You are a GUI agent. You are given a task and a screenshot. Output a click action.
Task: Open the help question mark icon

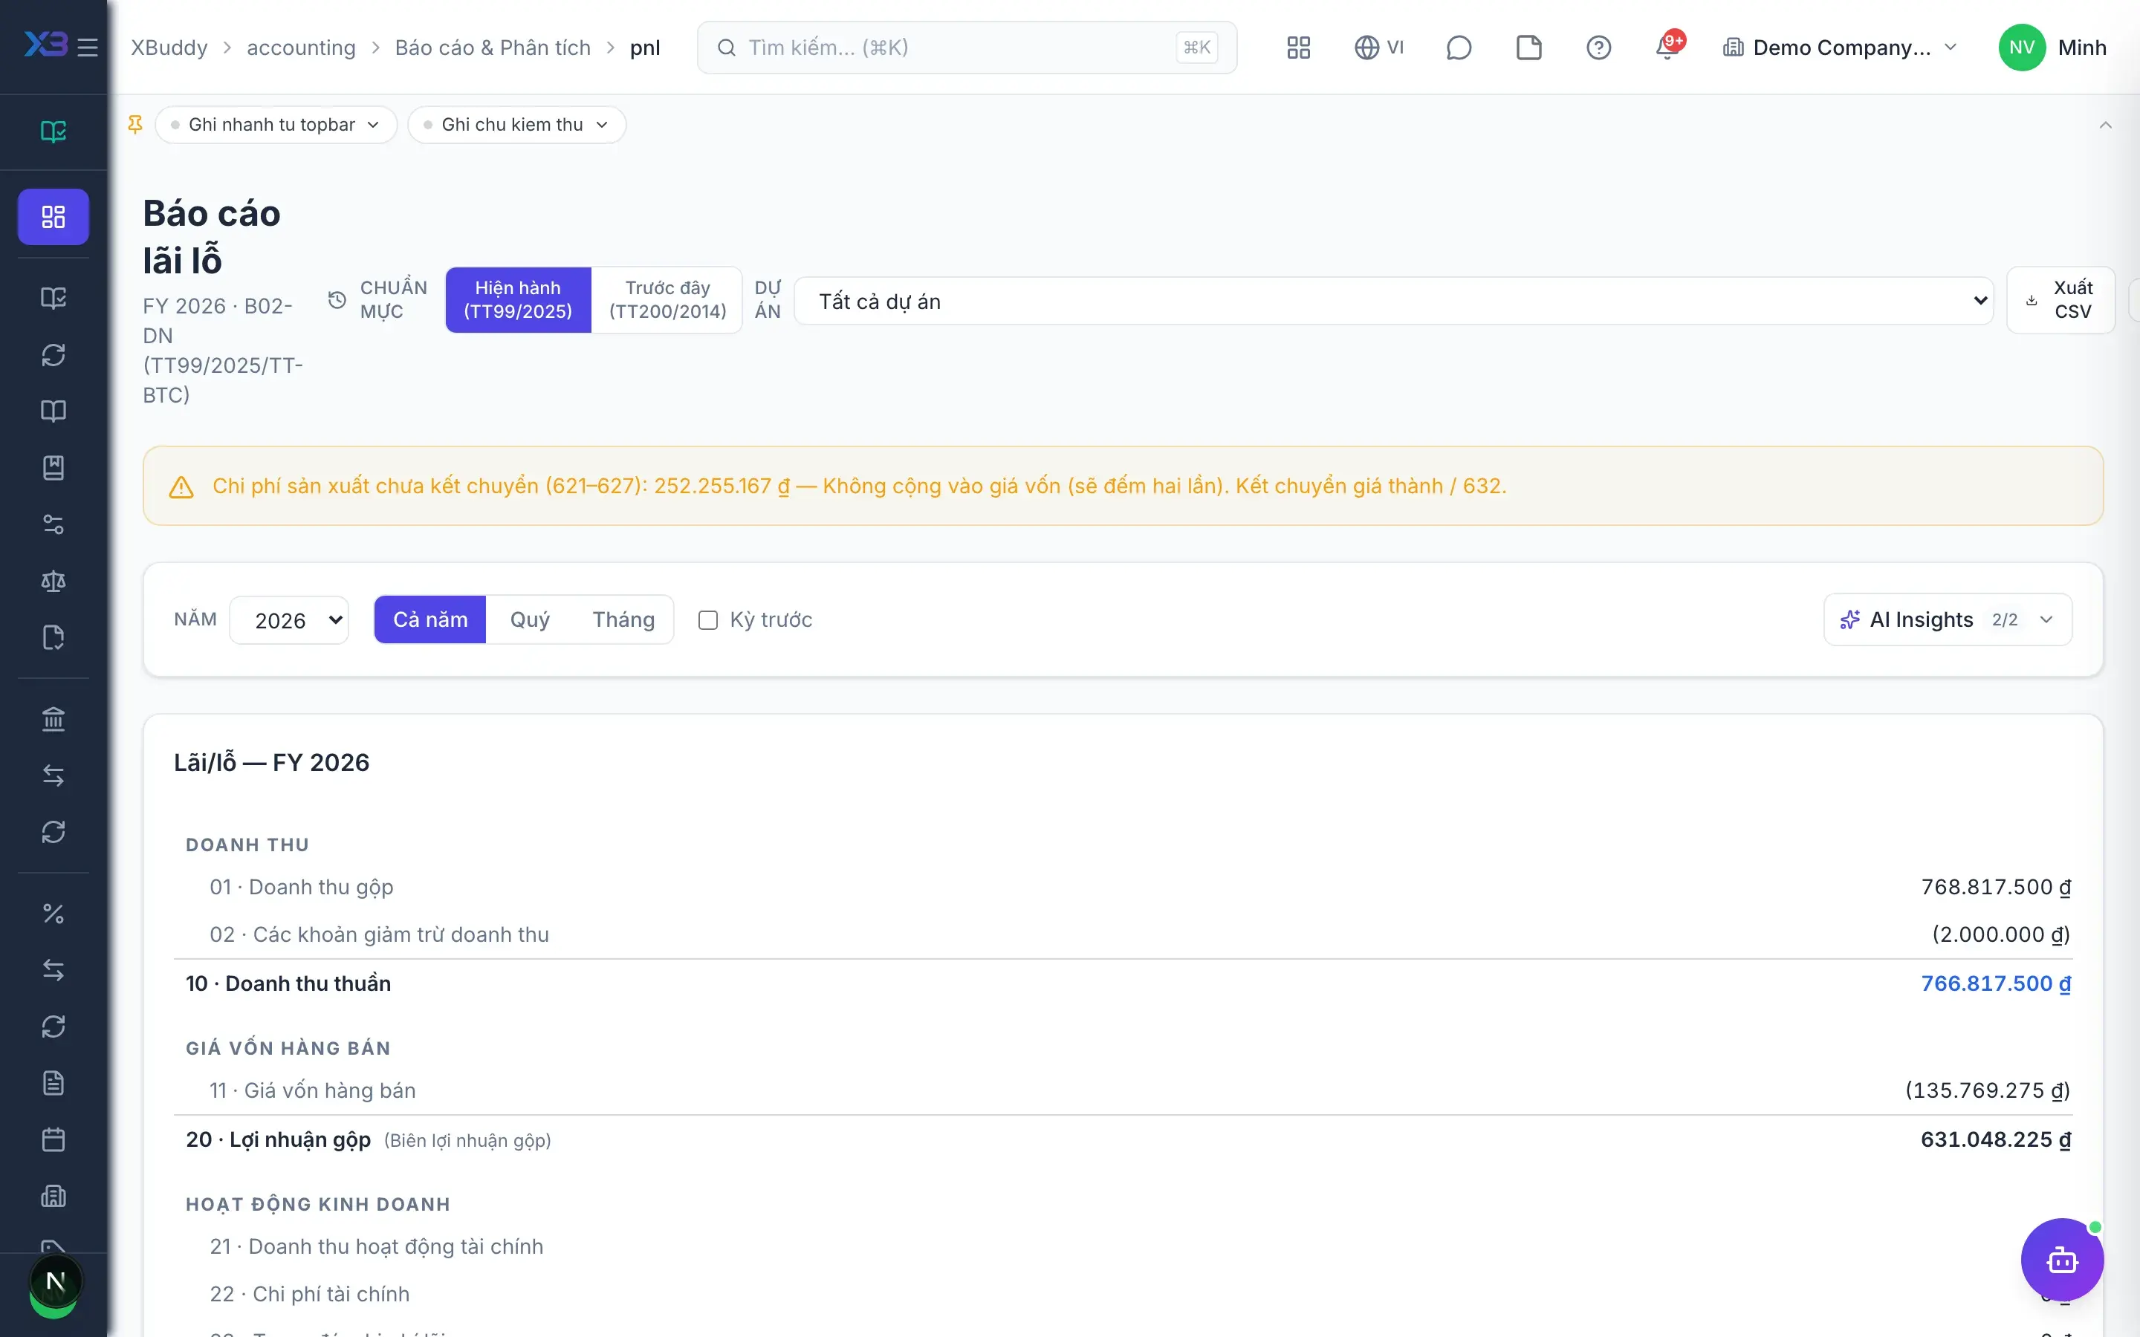coord(1599,48)
